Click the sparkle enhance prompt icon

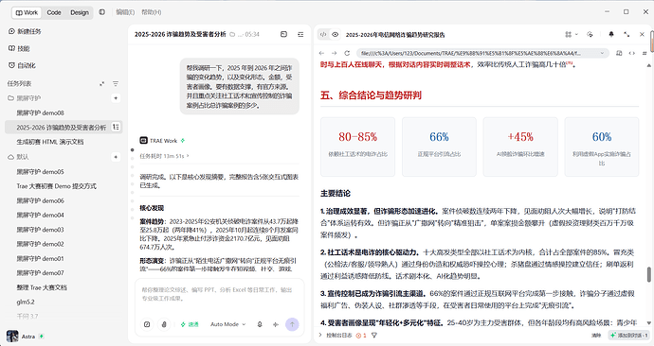pos(275,324)
